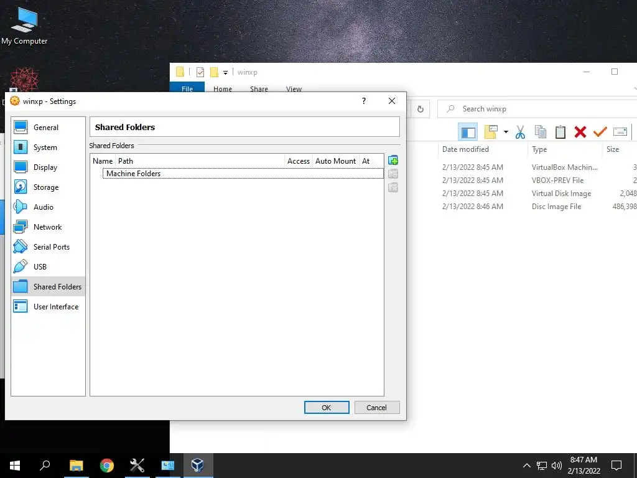
Task: Select the Machine Folders row
Action: [x=243, y=174]
